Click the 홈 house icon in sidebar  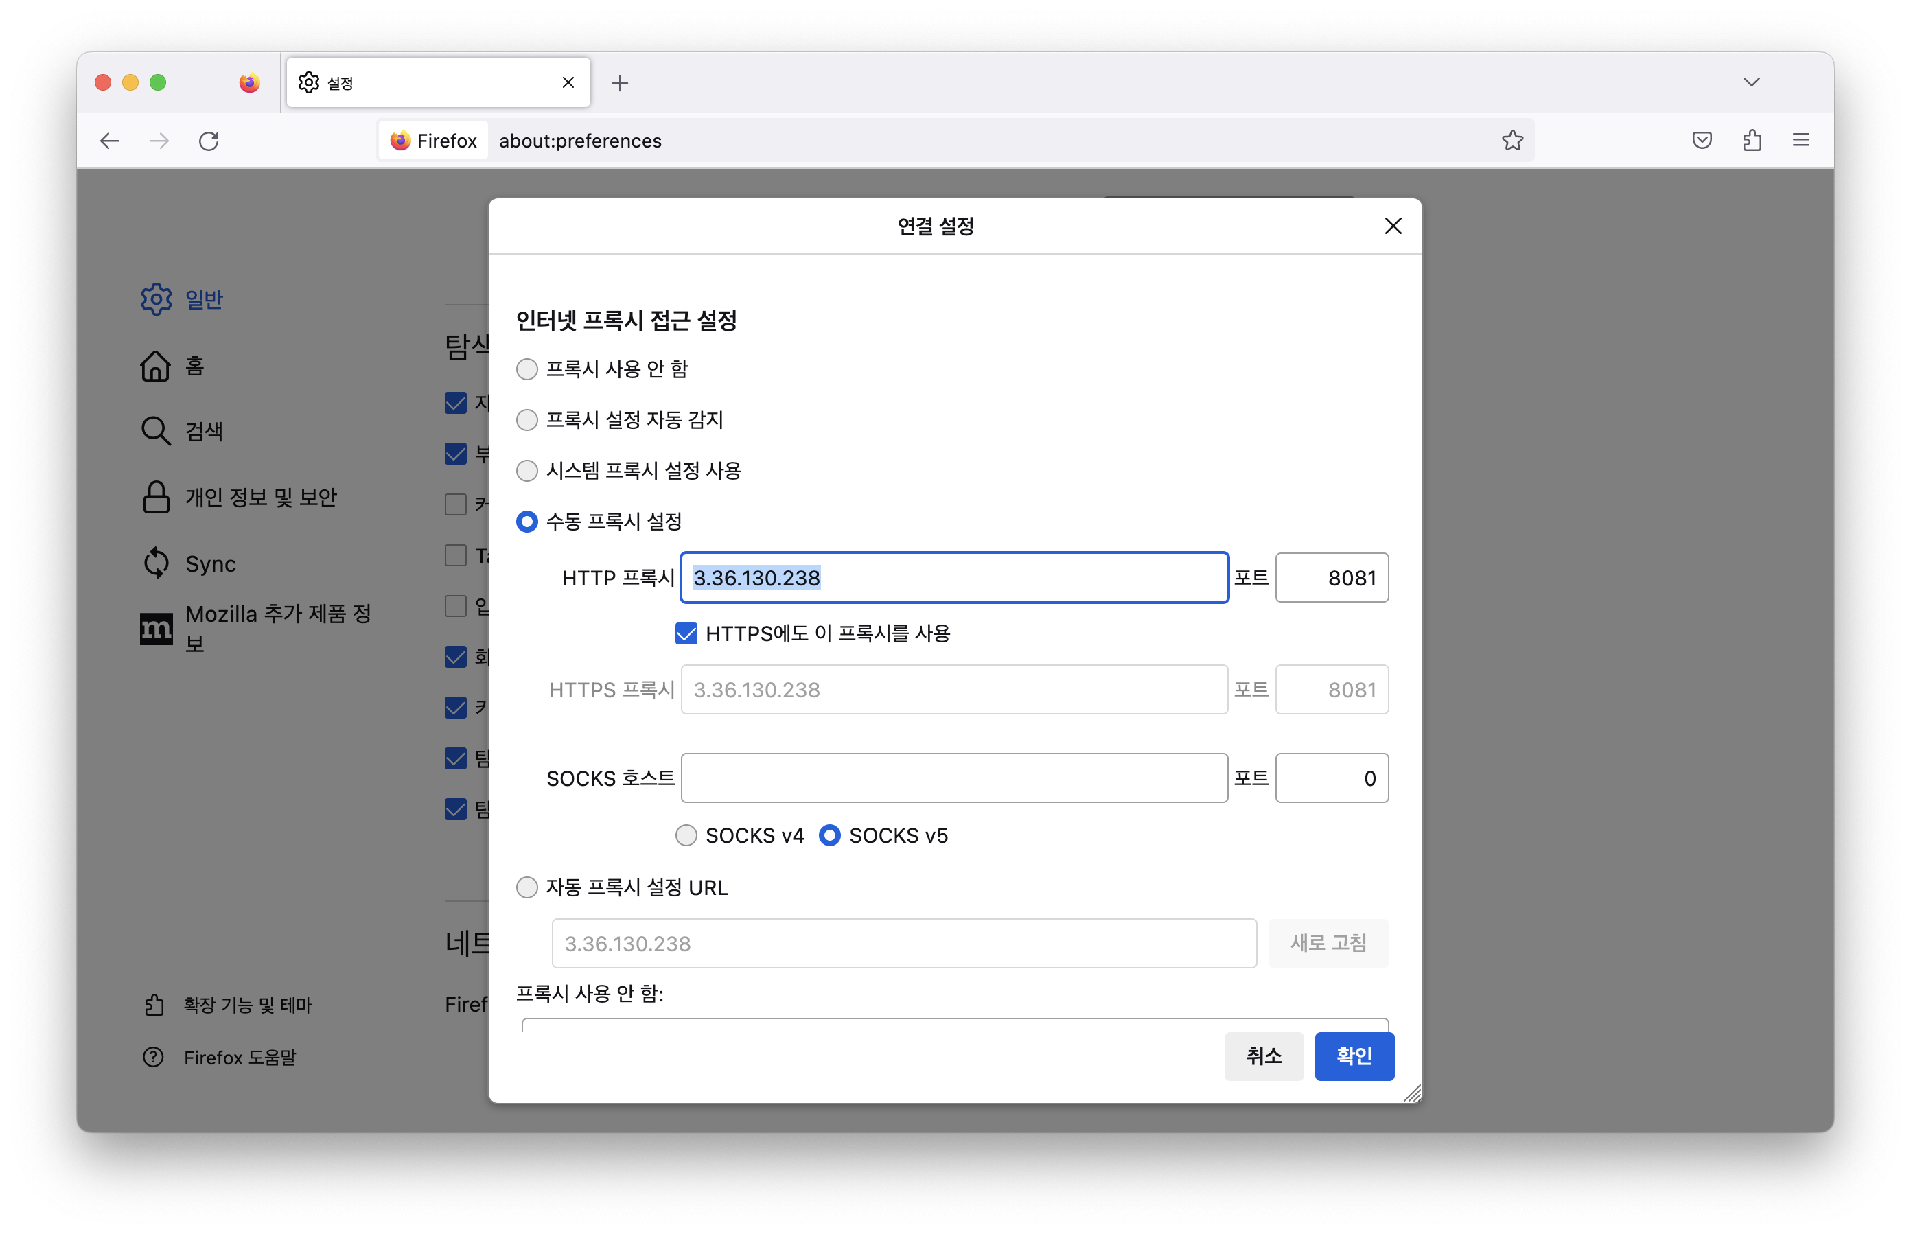pos(155,366)
